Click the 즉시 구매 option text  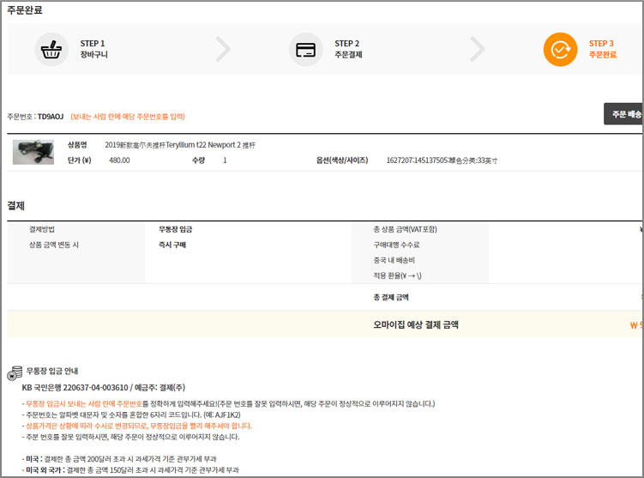pos(172,245)
